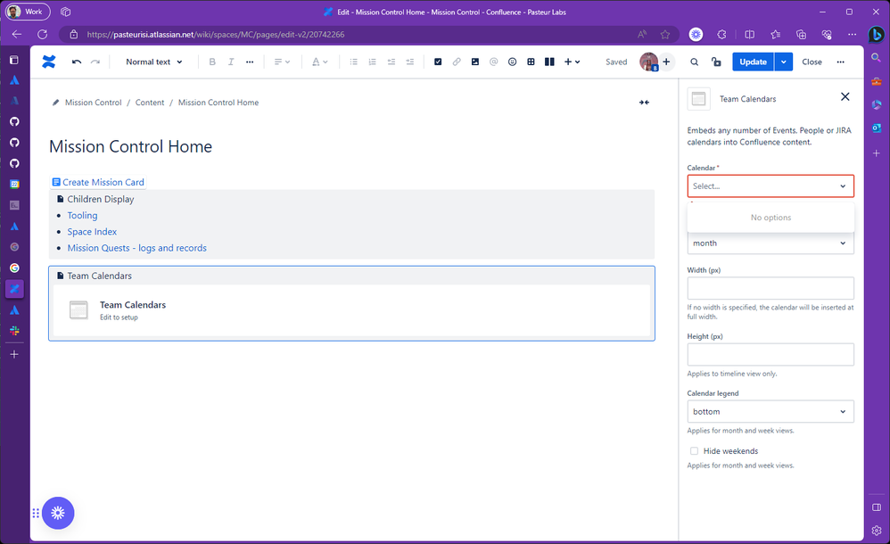The image size is (890, 544).
Task: Click browser address bar URL
Action: (x=215, y=35)
